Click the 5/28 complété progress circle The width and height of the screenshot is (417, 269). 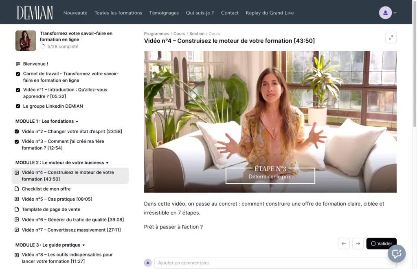(42, 46)
